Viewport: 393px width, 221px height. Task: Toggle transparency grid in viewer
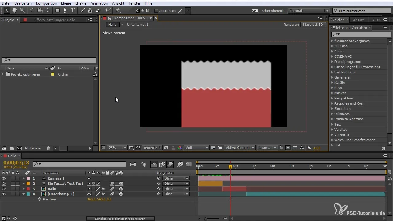pos(220,148)
